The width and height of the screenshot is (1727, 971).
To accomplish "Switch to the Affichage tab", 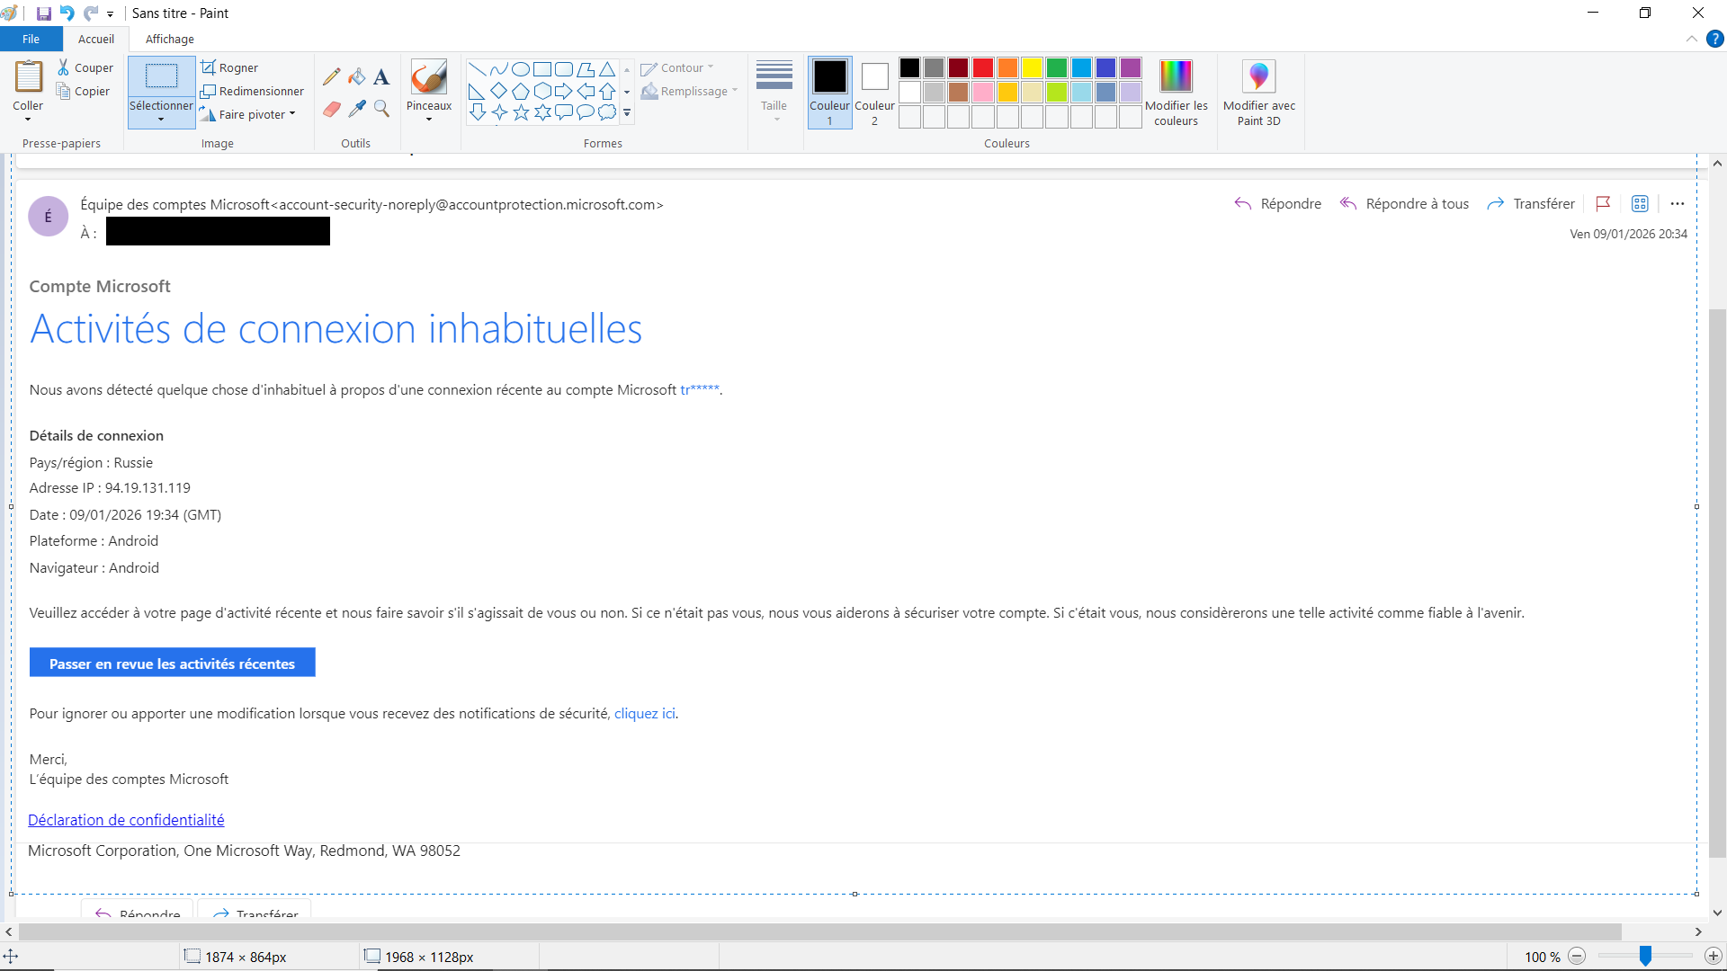I will (169, 39).
